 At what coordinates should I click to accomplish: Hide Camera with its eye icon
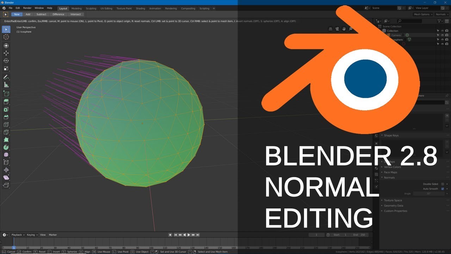tap(442, 35)
